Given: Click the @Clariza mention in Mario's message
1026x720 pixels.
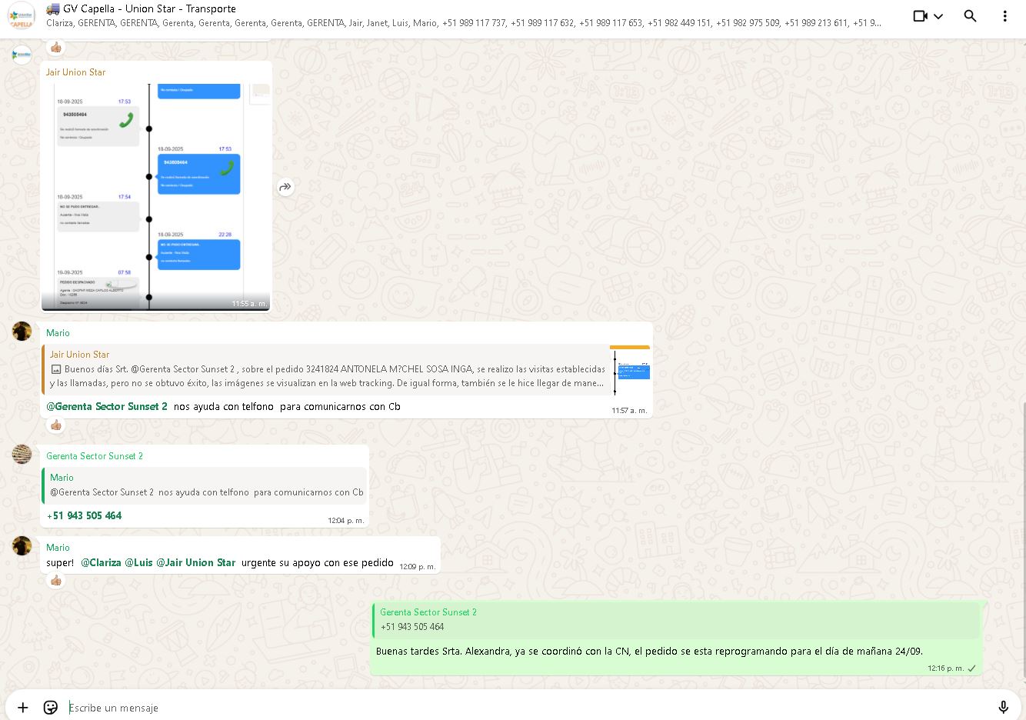Looking at the screenshot, I should (x=101, y=563).
